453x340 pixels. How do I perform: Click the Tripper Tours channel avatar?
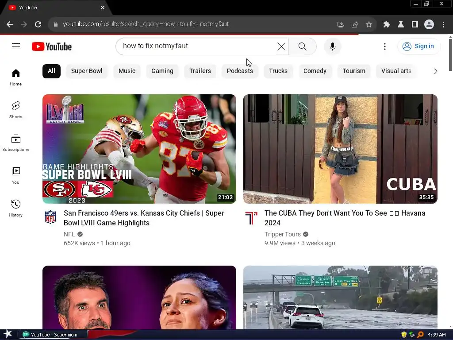click(x=251, y=218)
